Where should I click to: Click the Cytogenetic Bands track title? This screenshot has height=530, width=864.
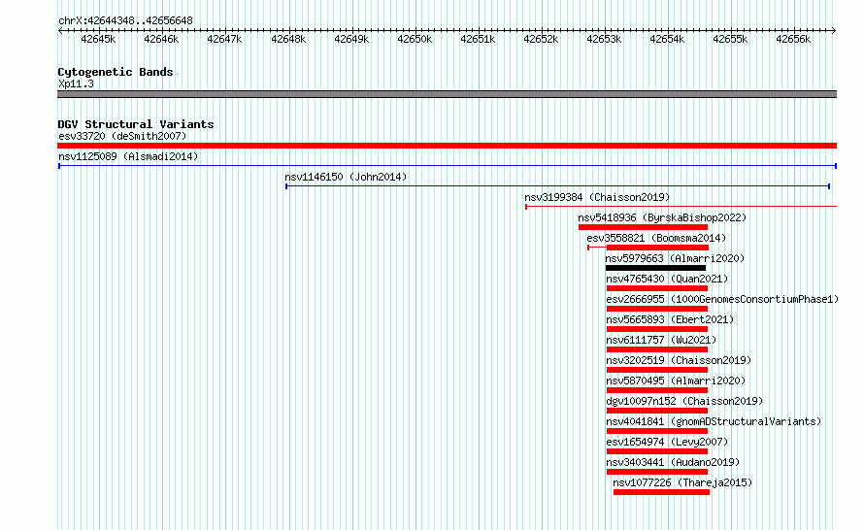[x=116, y=72]
